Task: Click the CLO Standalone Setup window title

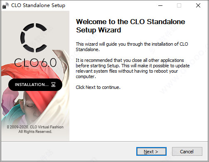Action: pos(38,5)
